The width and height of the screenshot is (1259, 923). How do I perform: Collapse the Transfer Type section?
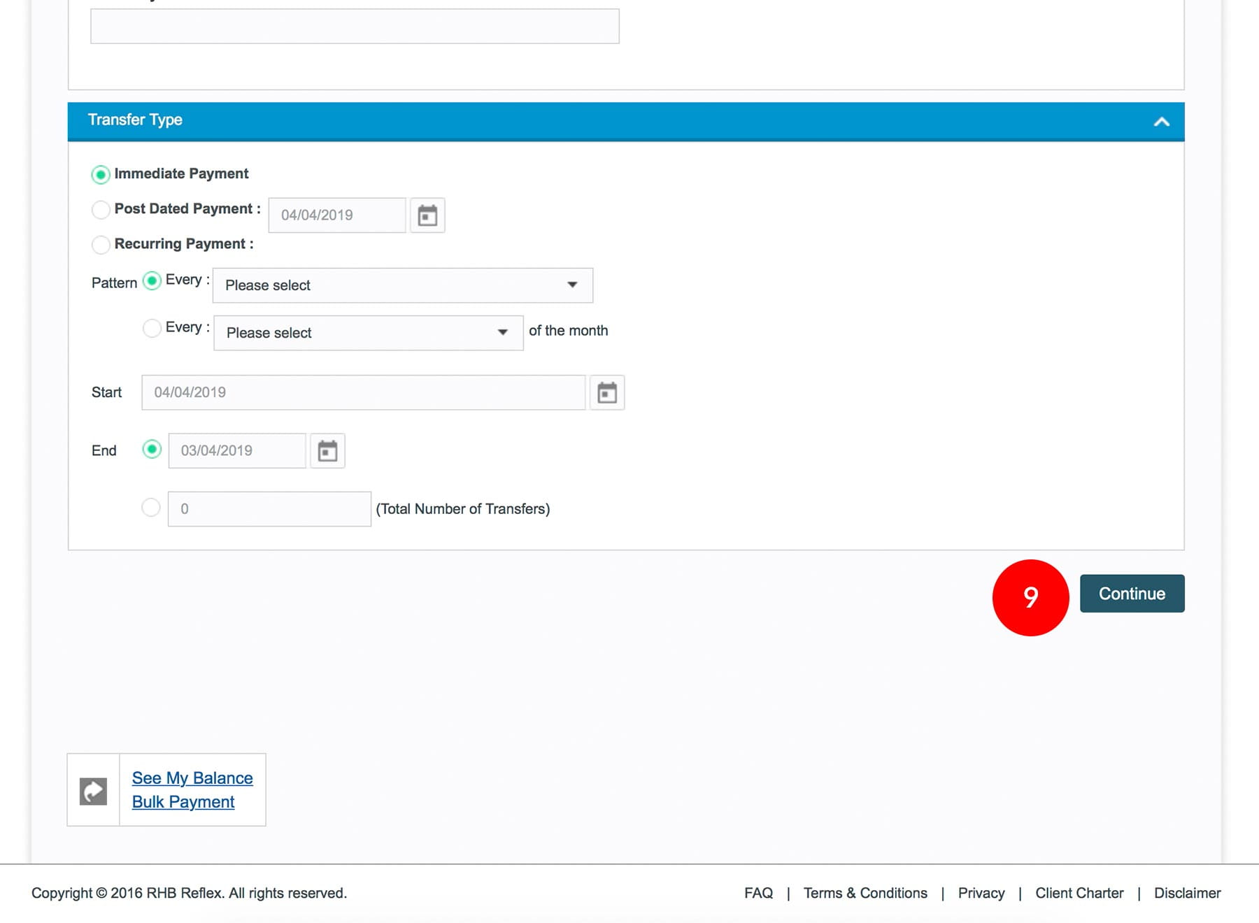[x=1161, y=122]
